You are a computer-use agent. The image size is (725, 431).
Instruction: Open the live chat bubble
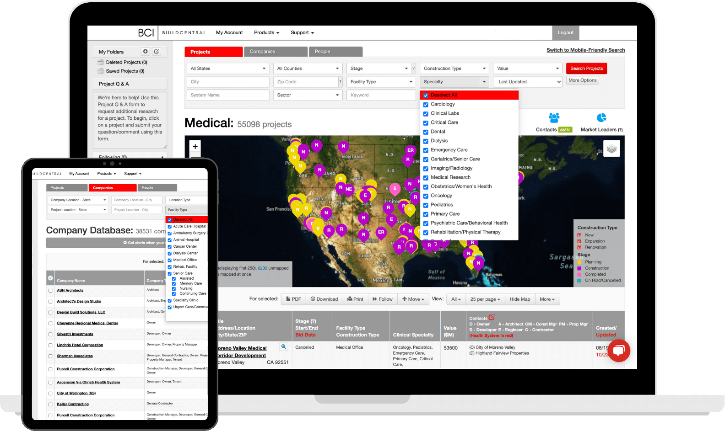pyautogui.click(x=619, y=351)
